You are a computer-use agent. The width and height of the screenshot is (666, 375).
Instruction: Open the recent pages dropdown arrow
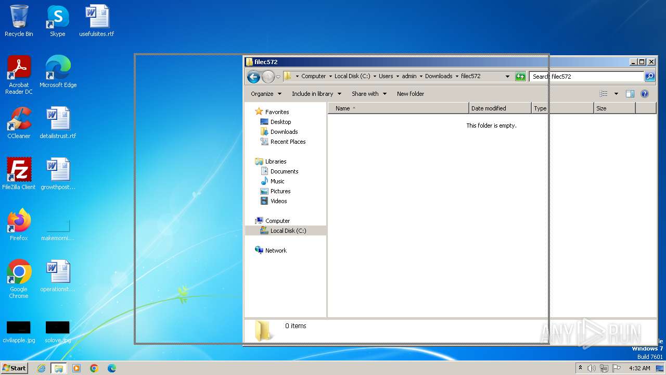tap(278, 77)
